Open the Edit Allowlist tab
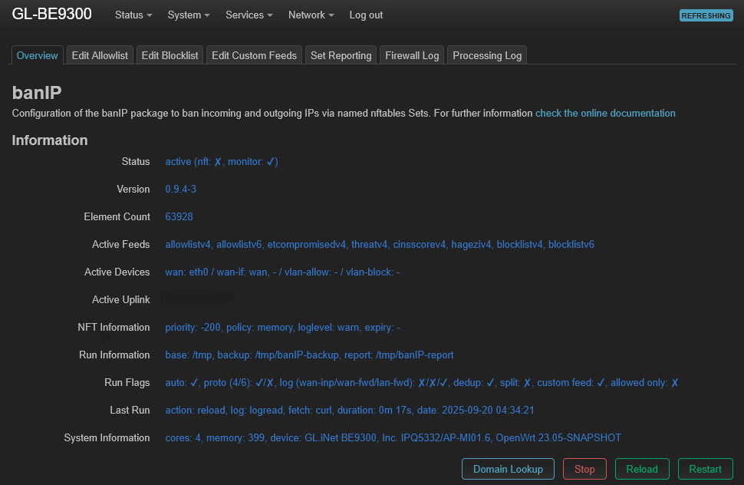 (x=100, y=55)
